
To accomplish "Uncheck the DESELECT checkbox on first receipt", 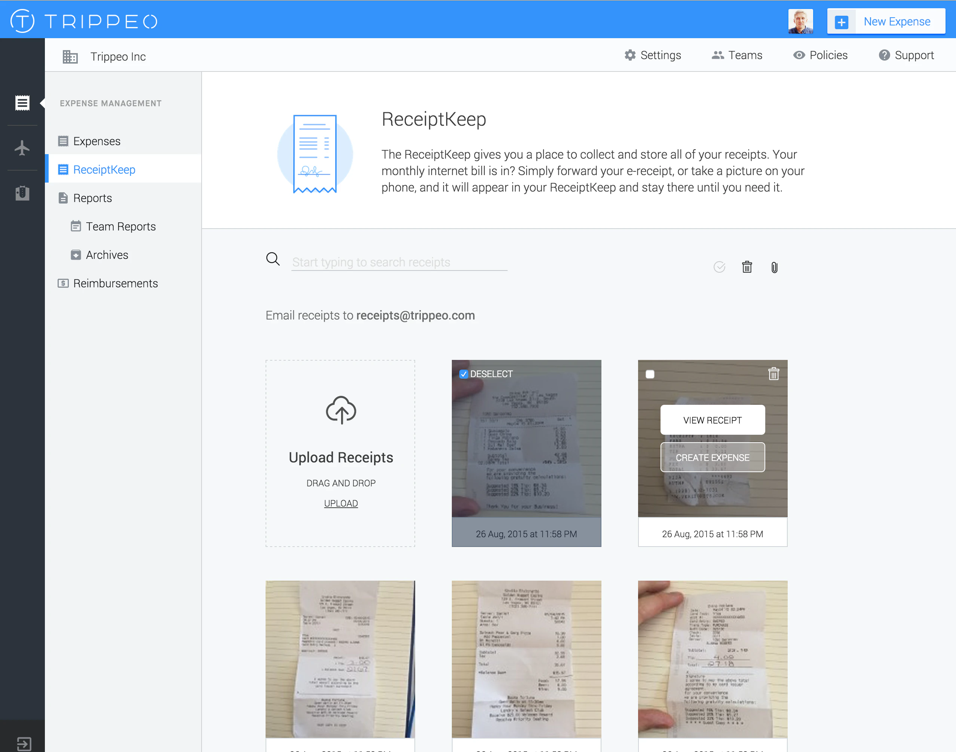I will click(463, 374).
